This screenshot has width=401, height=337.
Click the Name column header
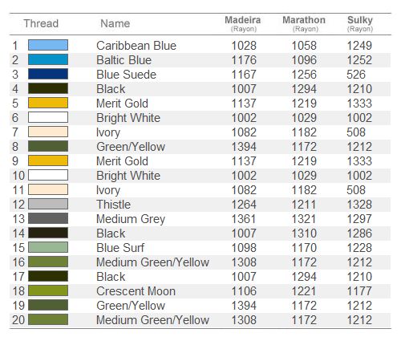point(115,23)
